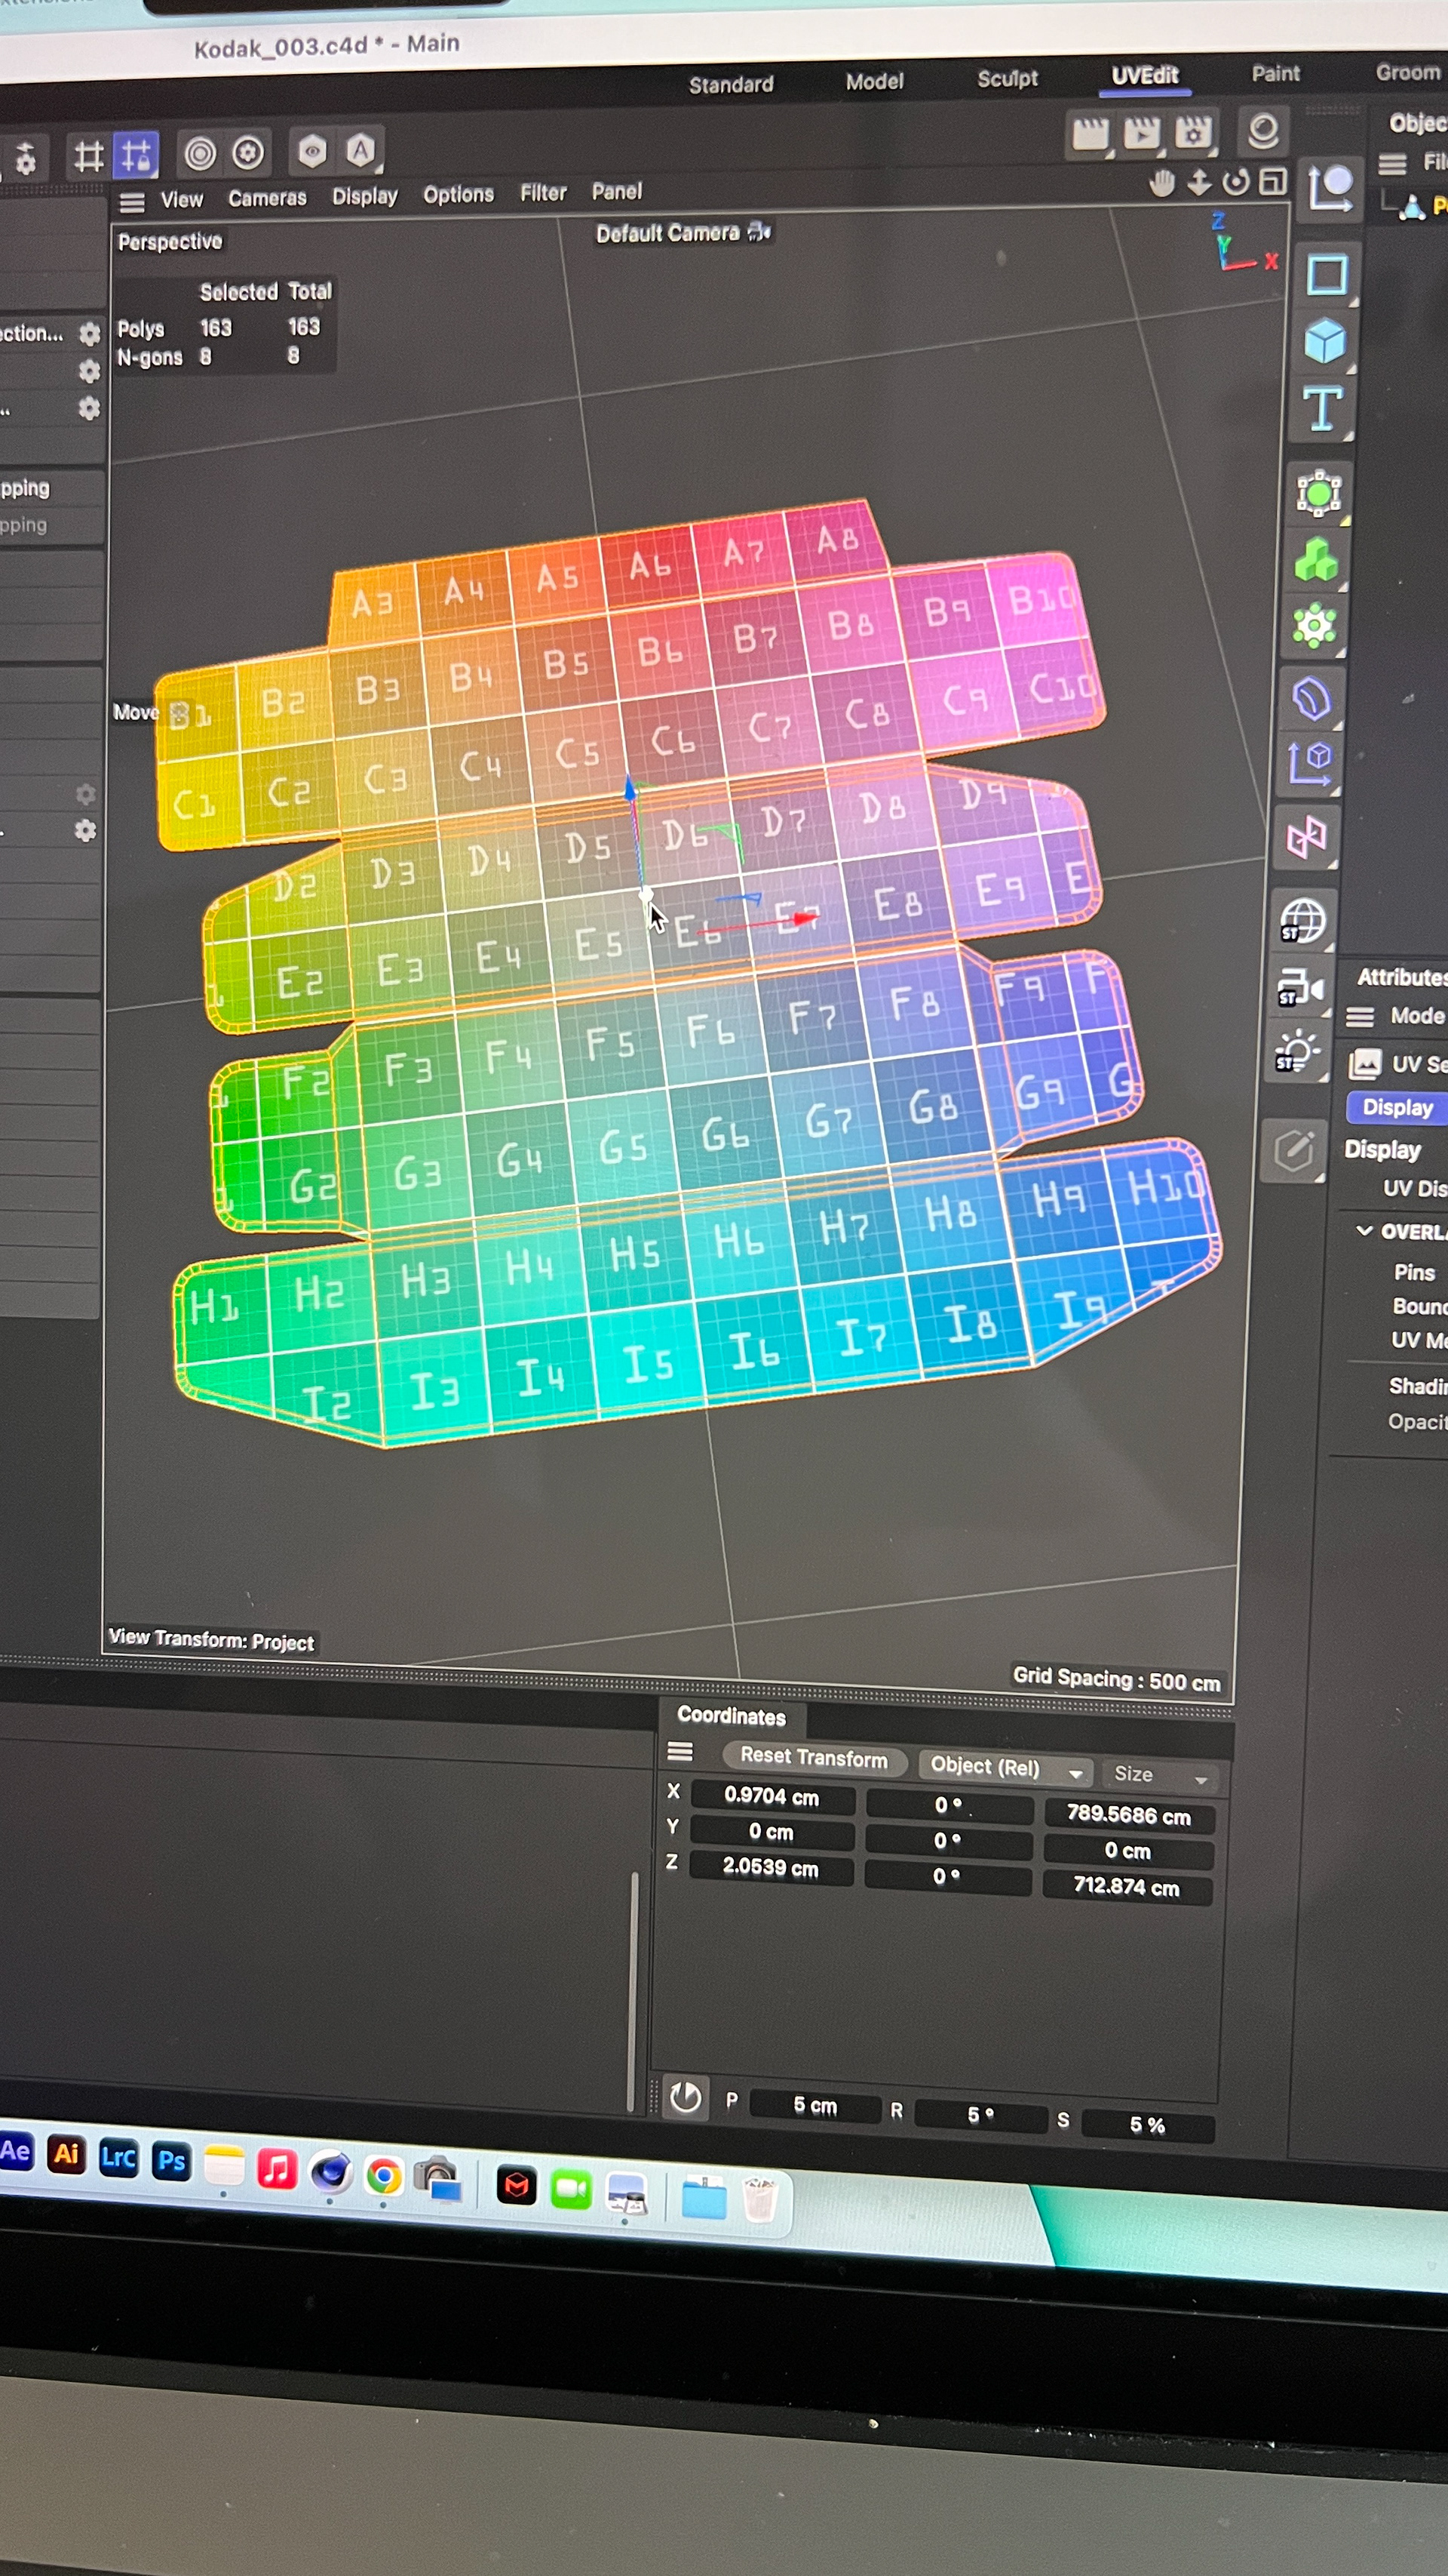Open the Filter menu
Image resolution: width=1448 pixels, height=2576 pixels.
click(543, 192)
